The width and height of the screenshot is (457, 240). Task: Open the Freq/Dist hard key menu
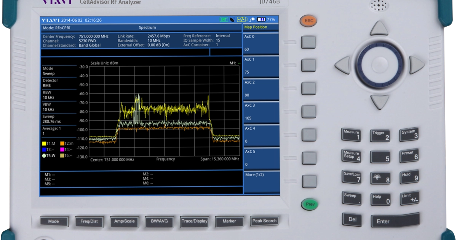(89, 221)
